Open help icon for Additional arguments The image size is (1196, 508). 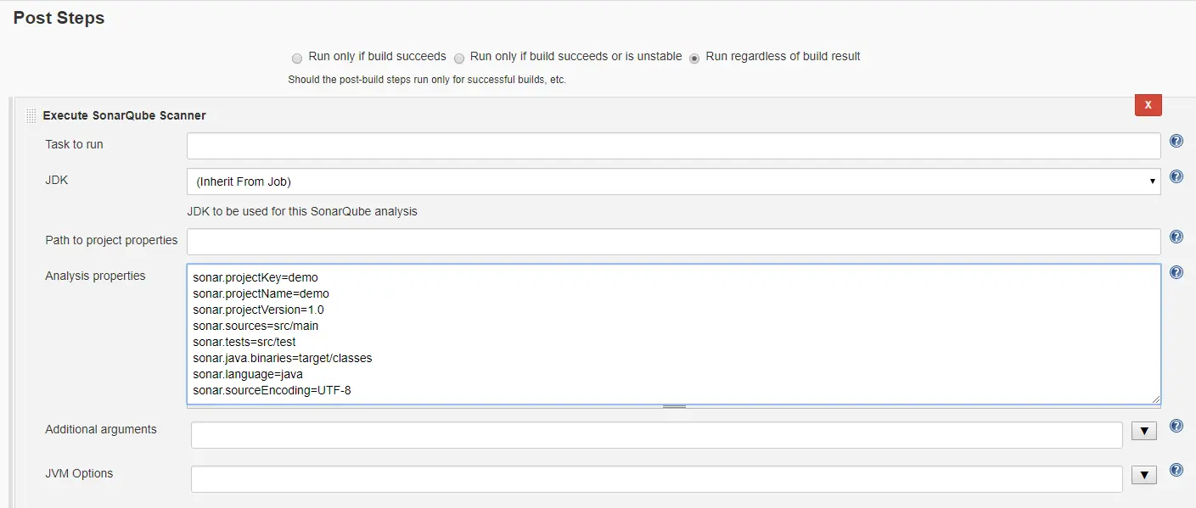(1176, 426)
